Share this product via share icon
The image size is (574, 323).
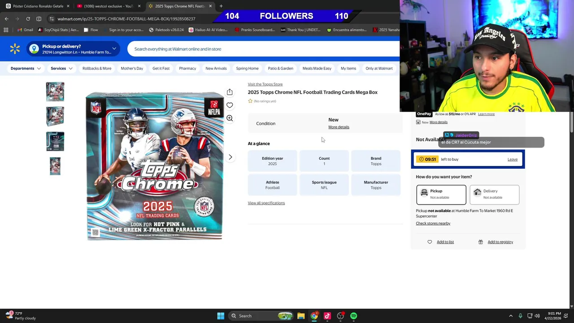pyautogui.click(x=230, y=92)
